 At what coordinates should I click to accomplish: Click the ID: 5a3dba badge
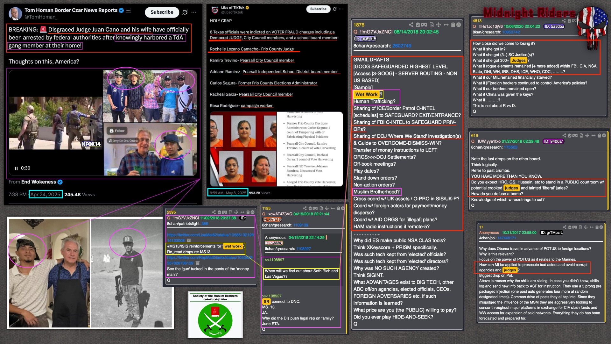(554, 26)
